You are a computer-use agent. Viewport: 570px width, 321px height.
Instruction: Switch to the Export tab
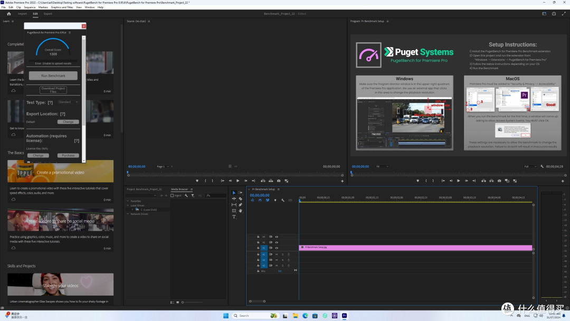click(47, 14)
